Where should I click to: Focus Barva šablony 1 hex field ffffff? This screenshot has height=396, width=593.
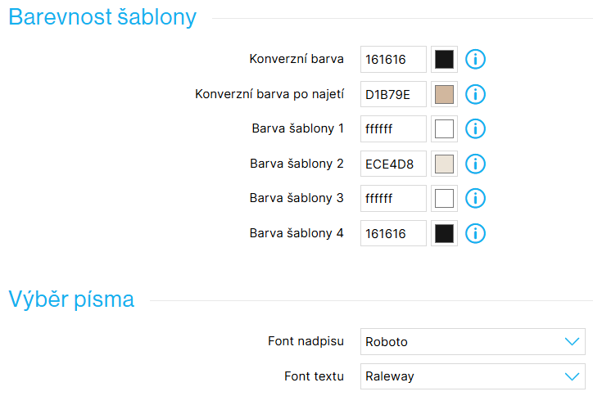(393, 128)
